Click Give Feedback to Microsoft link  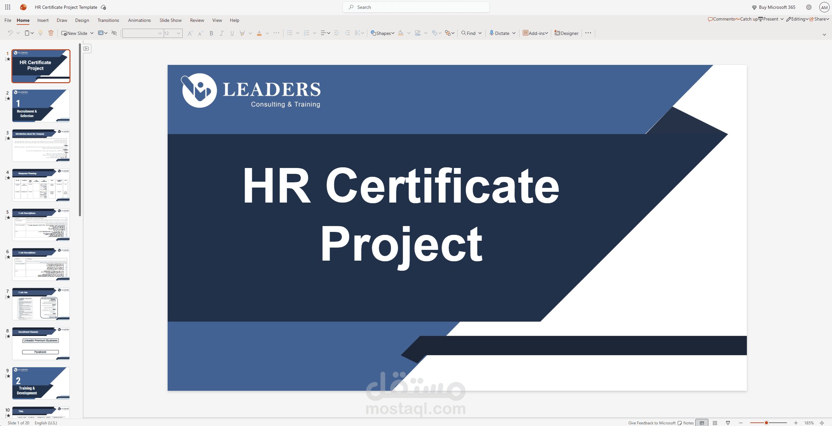(652, 423)
